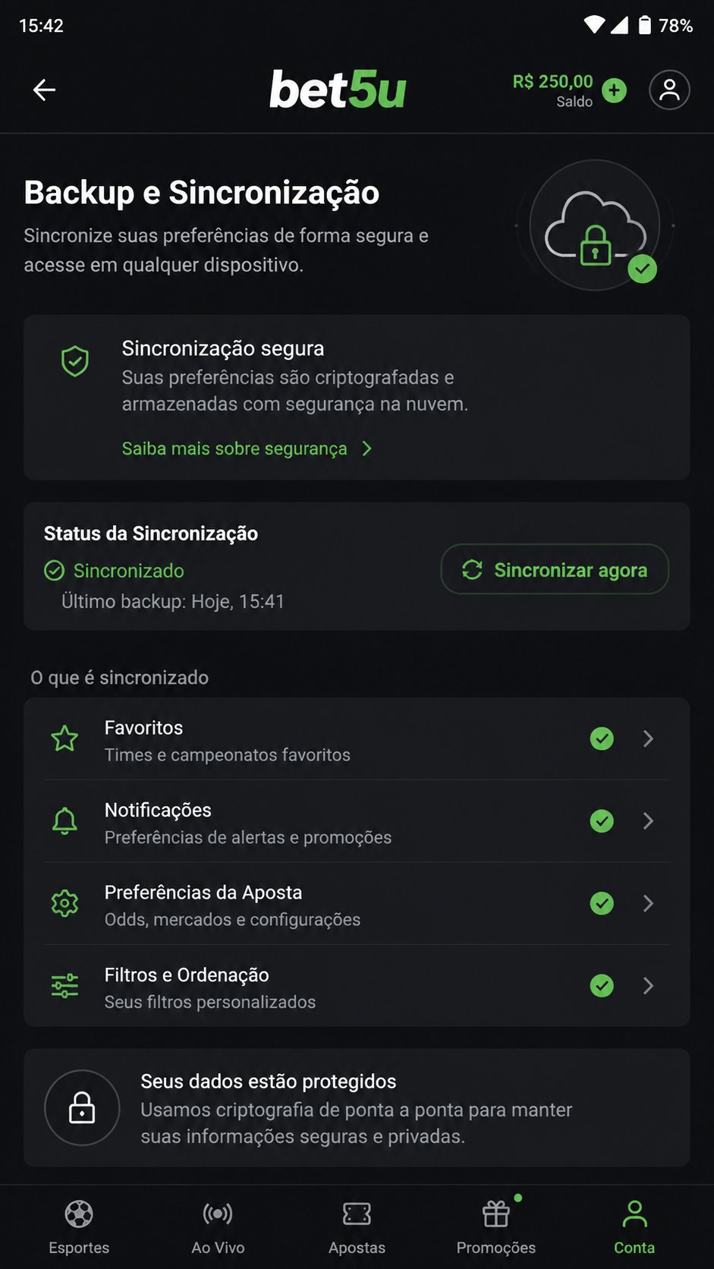This screenshot has height=1269, width=714.
Task: Tap the Notificações bell icon
Action: click(64, 820)
